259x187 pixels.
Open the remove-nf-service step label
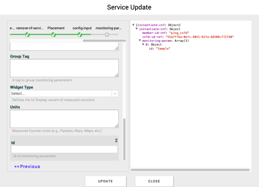point(30,28)
